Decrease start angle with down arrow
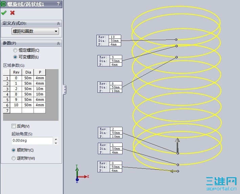This screenshot has width=240, height=194. [x=56, y=143]
